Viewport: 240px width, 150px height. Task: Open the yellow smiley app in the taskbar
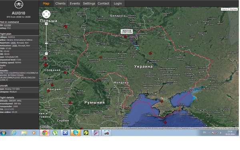point(86,133)
